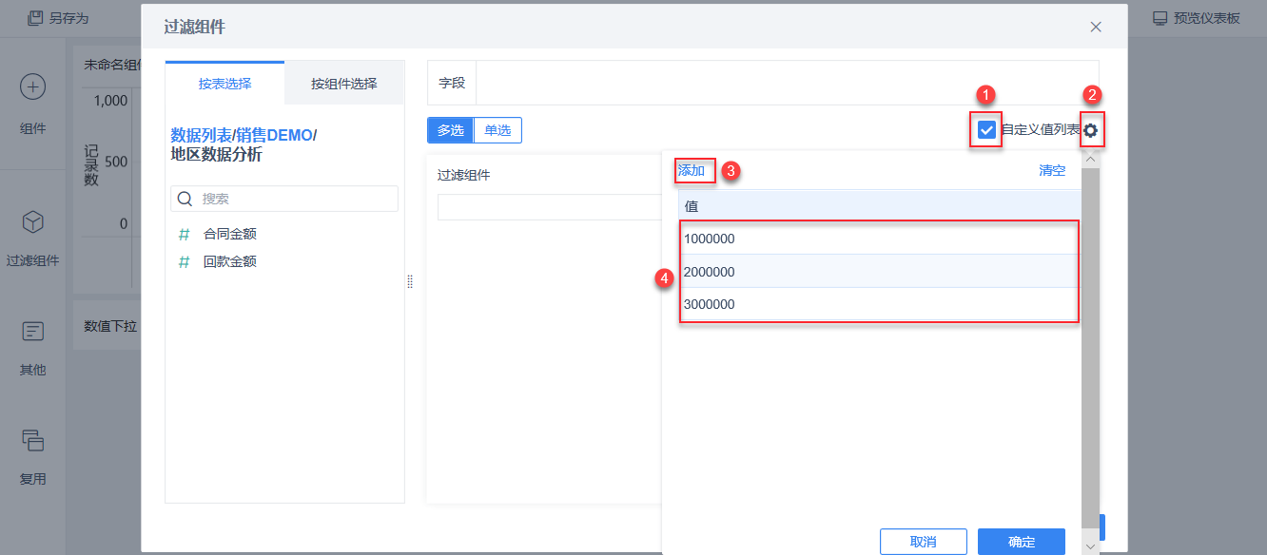
Task: Click the search magnifier icon
Action: [185, 199]
